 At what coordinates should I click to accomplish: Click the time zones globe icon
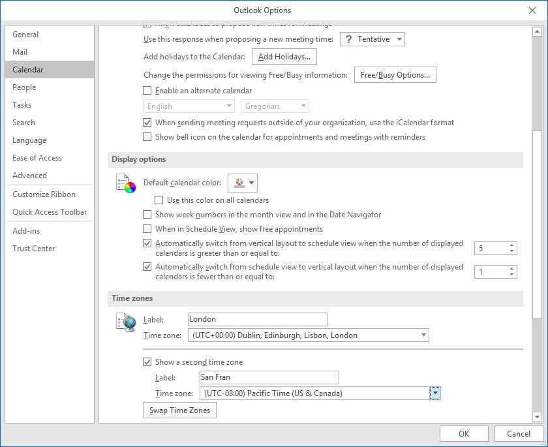[x=125, y=322]
